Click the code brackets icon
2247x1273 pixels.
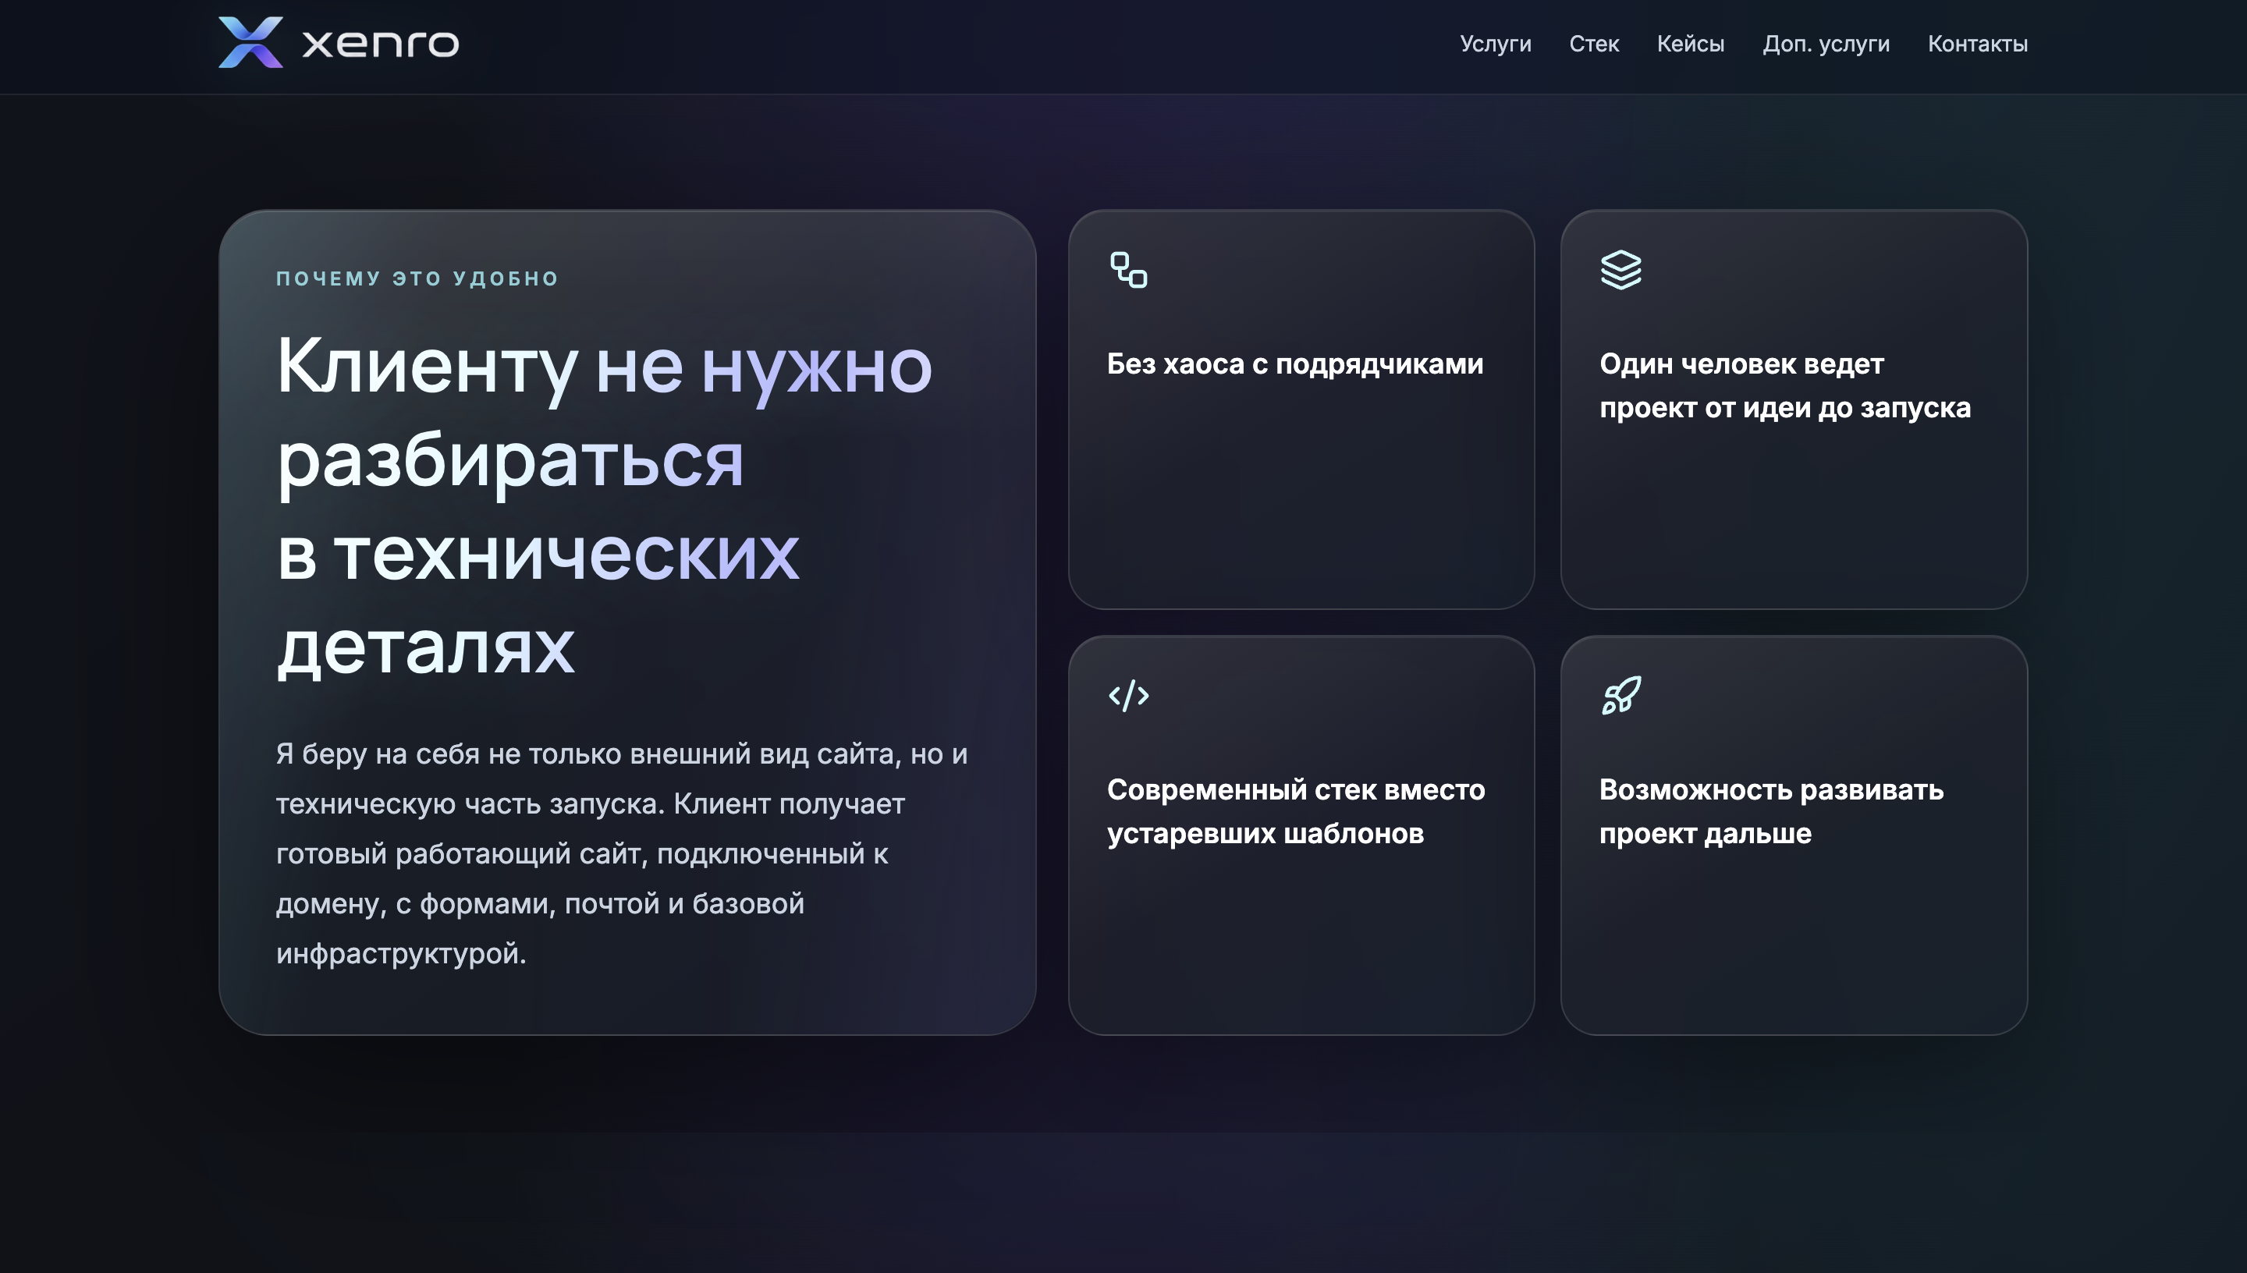pyautogui.click(x=1129, y=696)
